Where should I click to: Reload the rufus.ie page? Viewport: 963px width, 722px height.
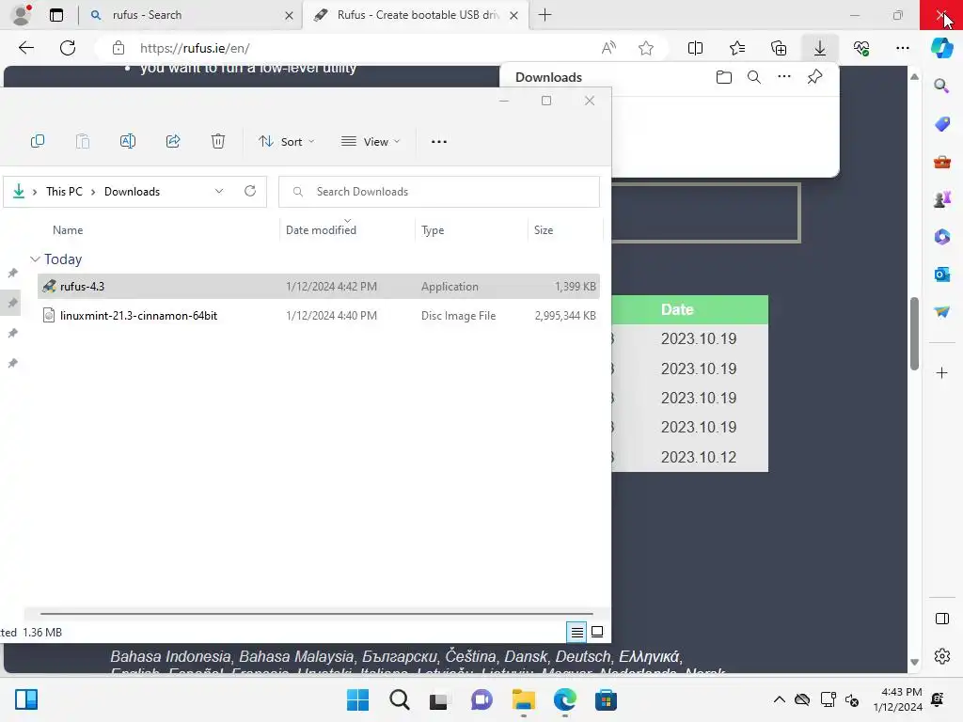(68, 48)
